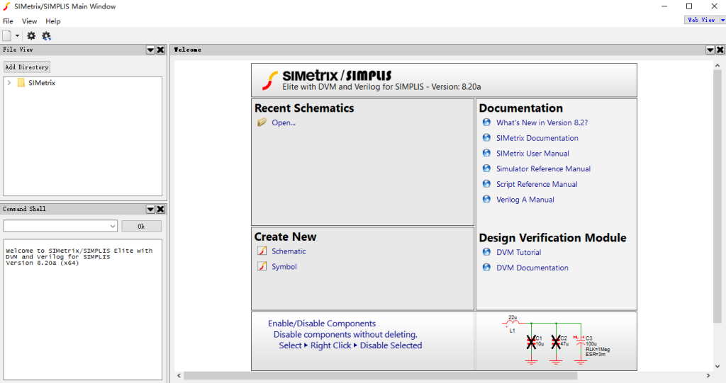This screenshot has width=726, height=383.
Task: Select the SIMetrix folder icon
Action: [x=21, y=83]
